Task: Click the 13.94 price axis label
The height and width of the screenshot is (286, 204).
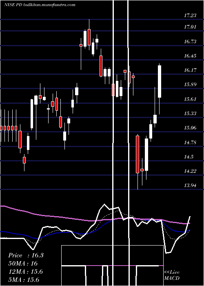Action: (x=190, y=185)
